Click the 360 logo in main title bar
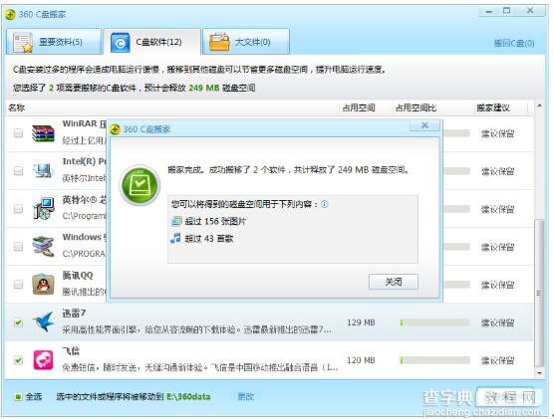 [x=10, y=15]
